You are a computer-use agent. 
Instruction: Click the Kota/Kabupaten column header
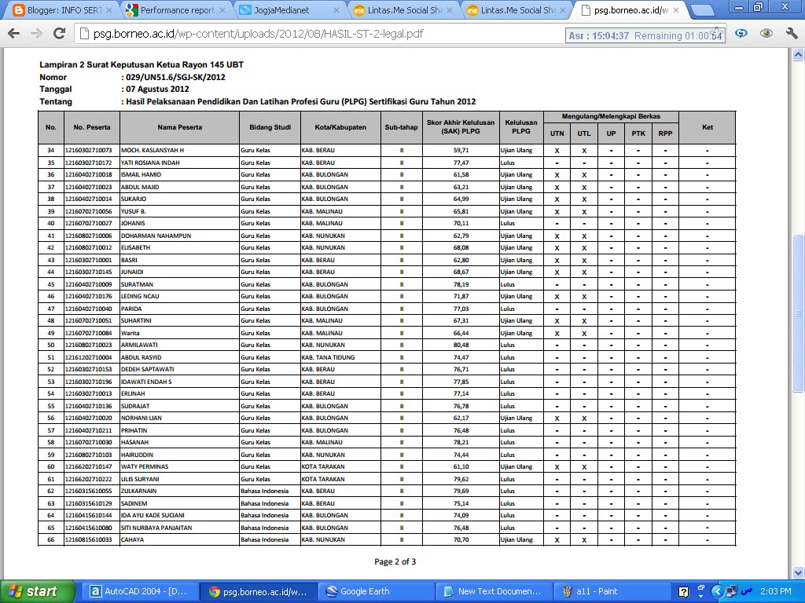pyautogui.click(x=340, y=127)
